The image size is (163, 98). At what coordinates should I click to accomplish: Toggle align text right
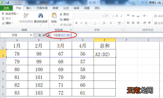tap(138, 23)
